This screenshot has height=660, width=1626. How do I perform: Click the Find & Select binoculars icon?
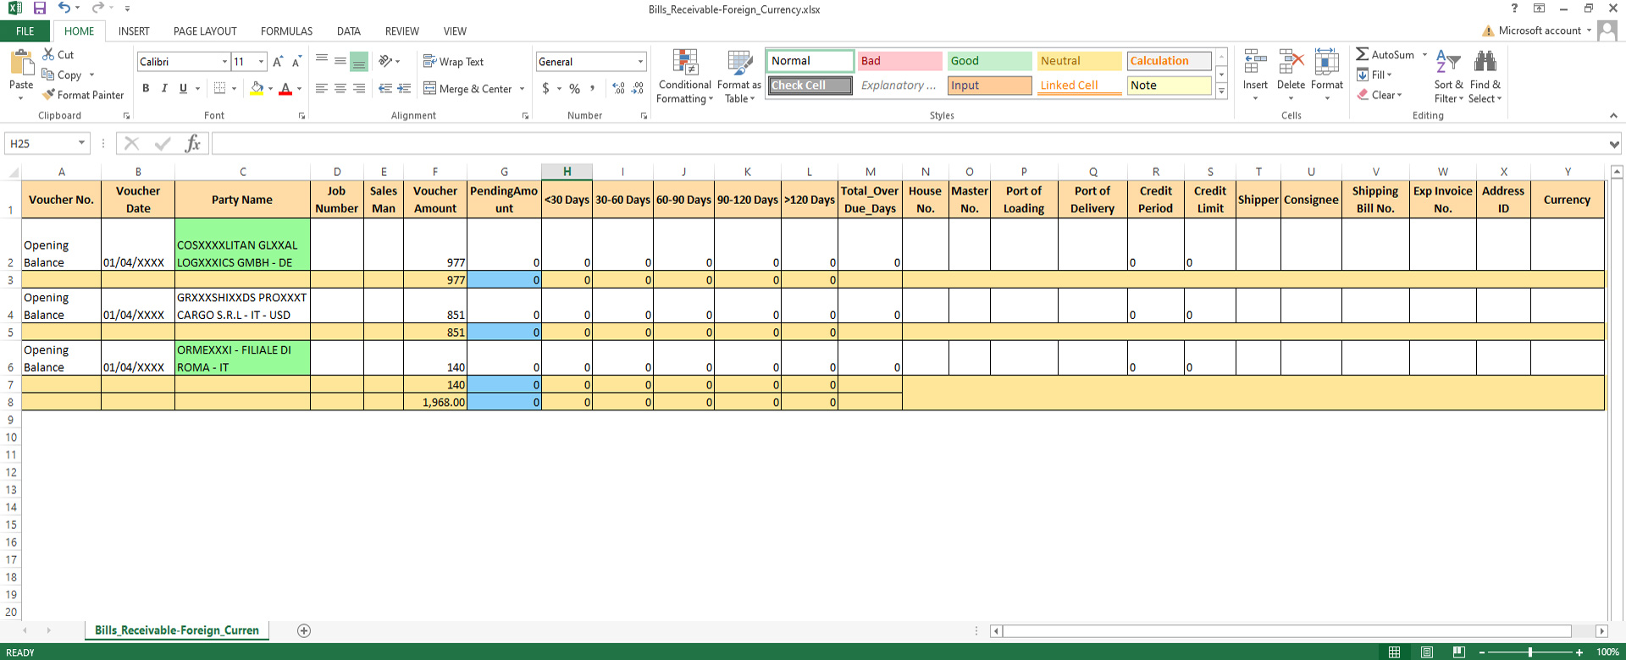[1485, 62]
